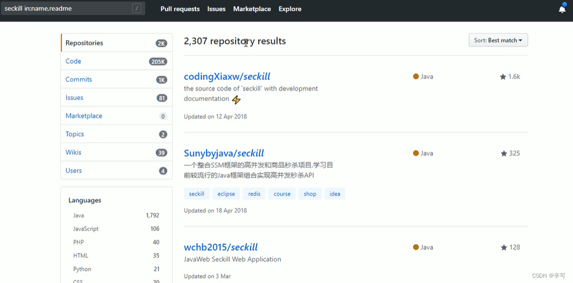Click the "2,307 repository results" heading
Screen dimensions: 573x283
point(235,41)
